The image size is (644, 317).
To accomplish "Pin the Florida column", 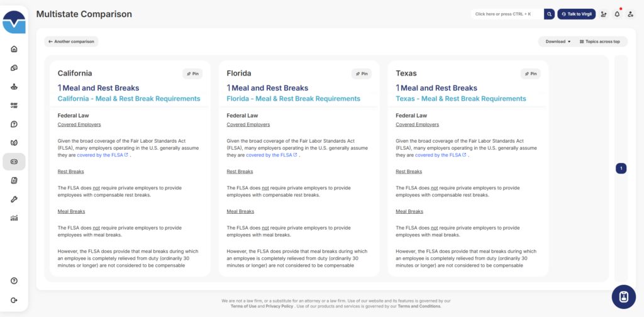I will (x=361, y=74).
